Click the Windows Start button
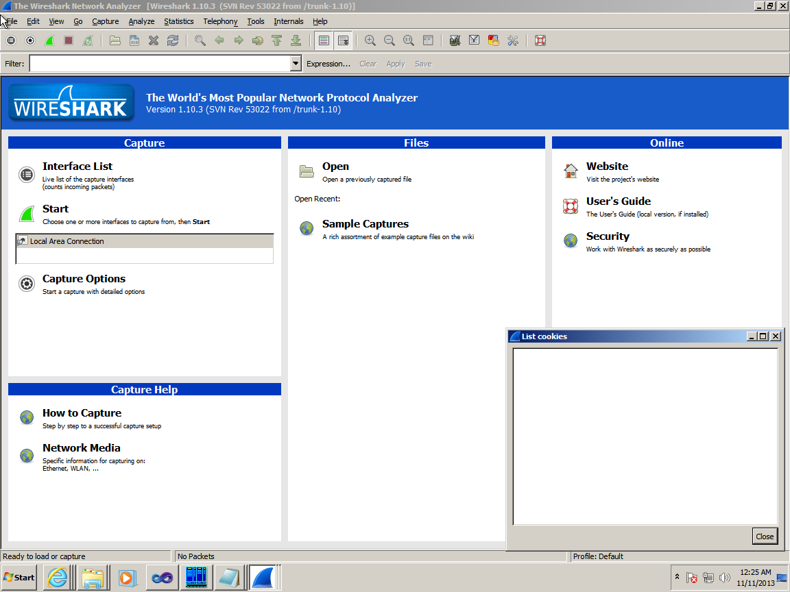Viewport: 790px width, 592px height. coord(19,578)
